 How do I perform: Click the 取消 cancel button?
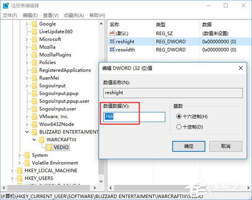pyautogui.click(x=226, y=146)
